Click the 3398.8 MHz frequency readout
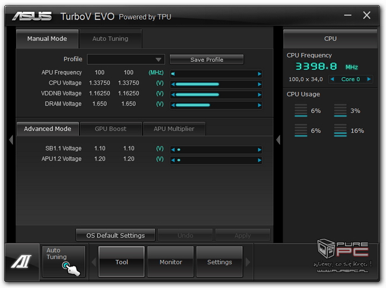The width and height of the screenshot is (386, 288). [327, 66]
